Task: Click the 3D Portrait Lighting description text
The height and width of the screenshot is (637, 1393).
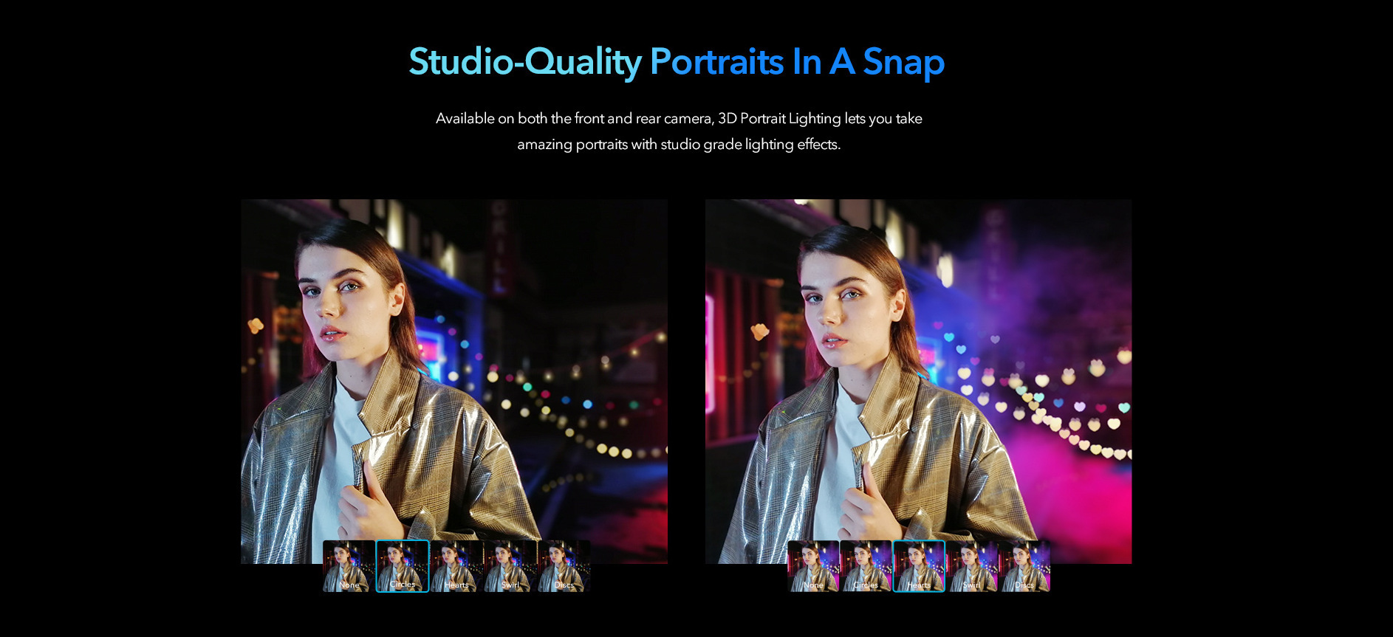Action: coord(678,131)
